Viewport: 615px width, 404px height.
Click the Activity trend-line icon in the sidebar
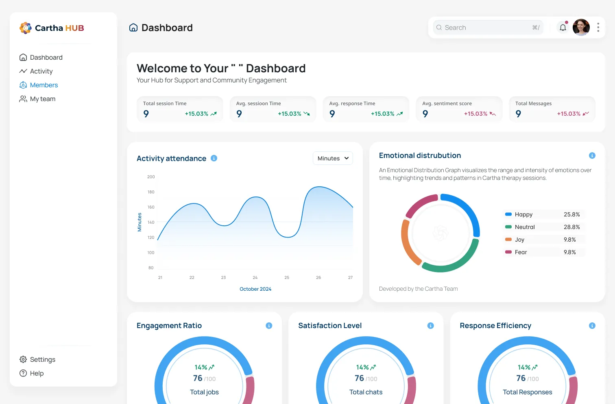(23, 71)
